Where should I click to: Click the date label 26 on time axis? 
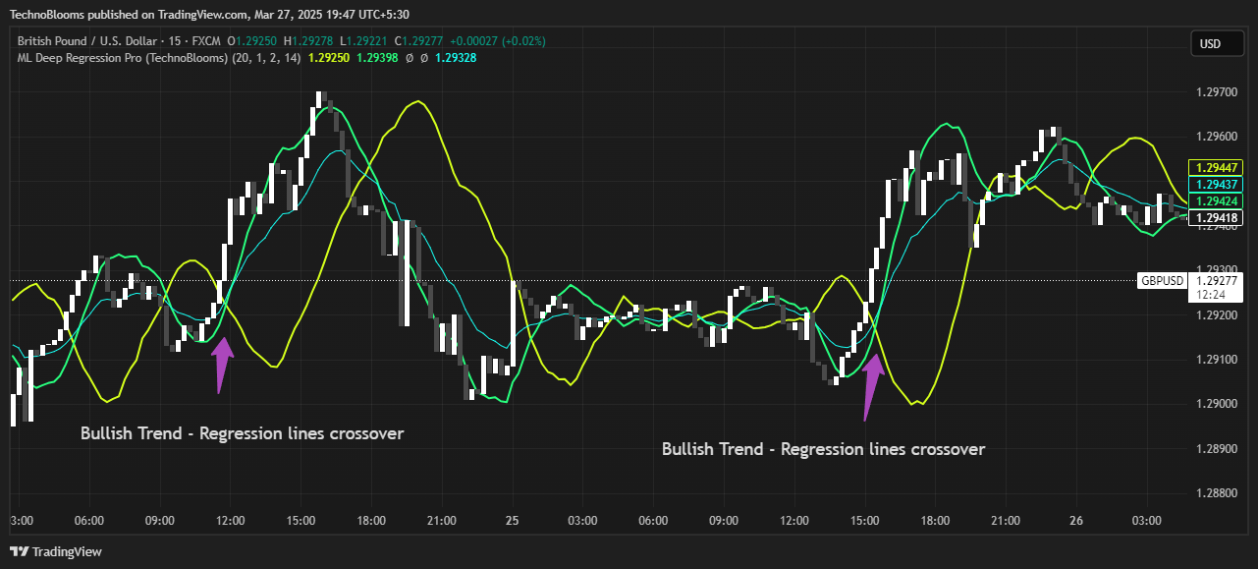(x=1075, y=520)
